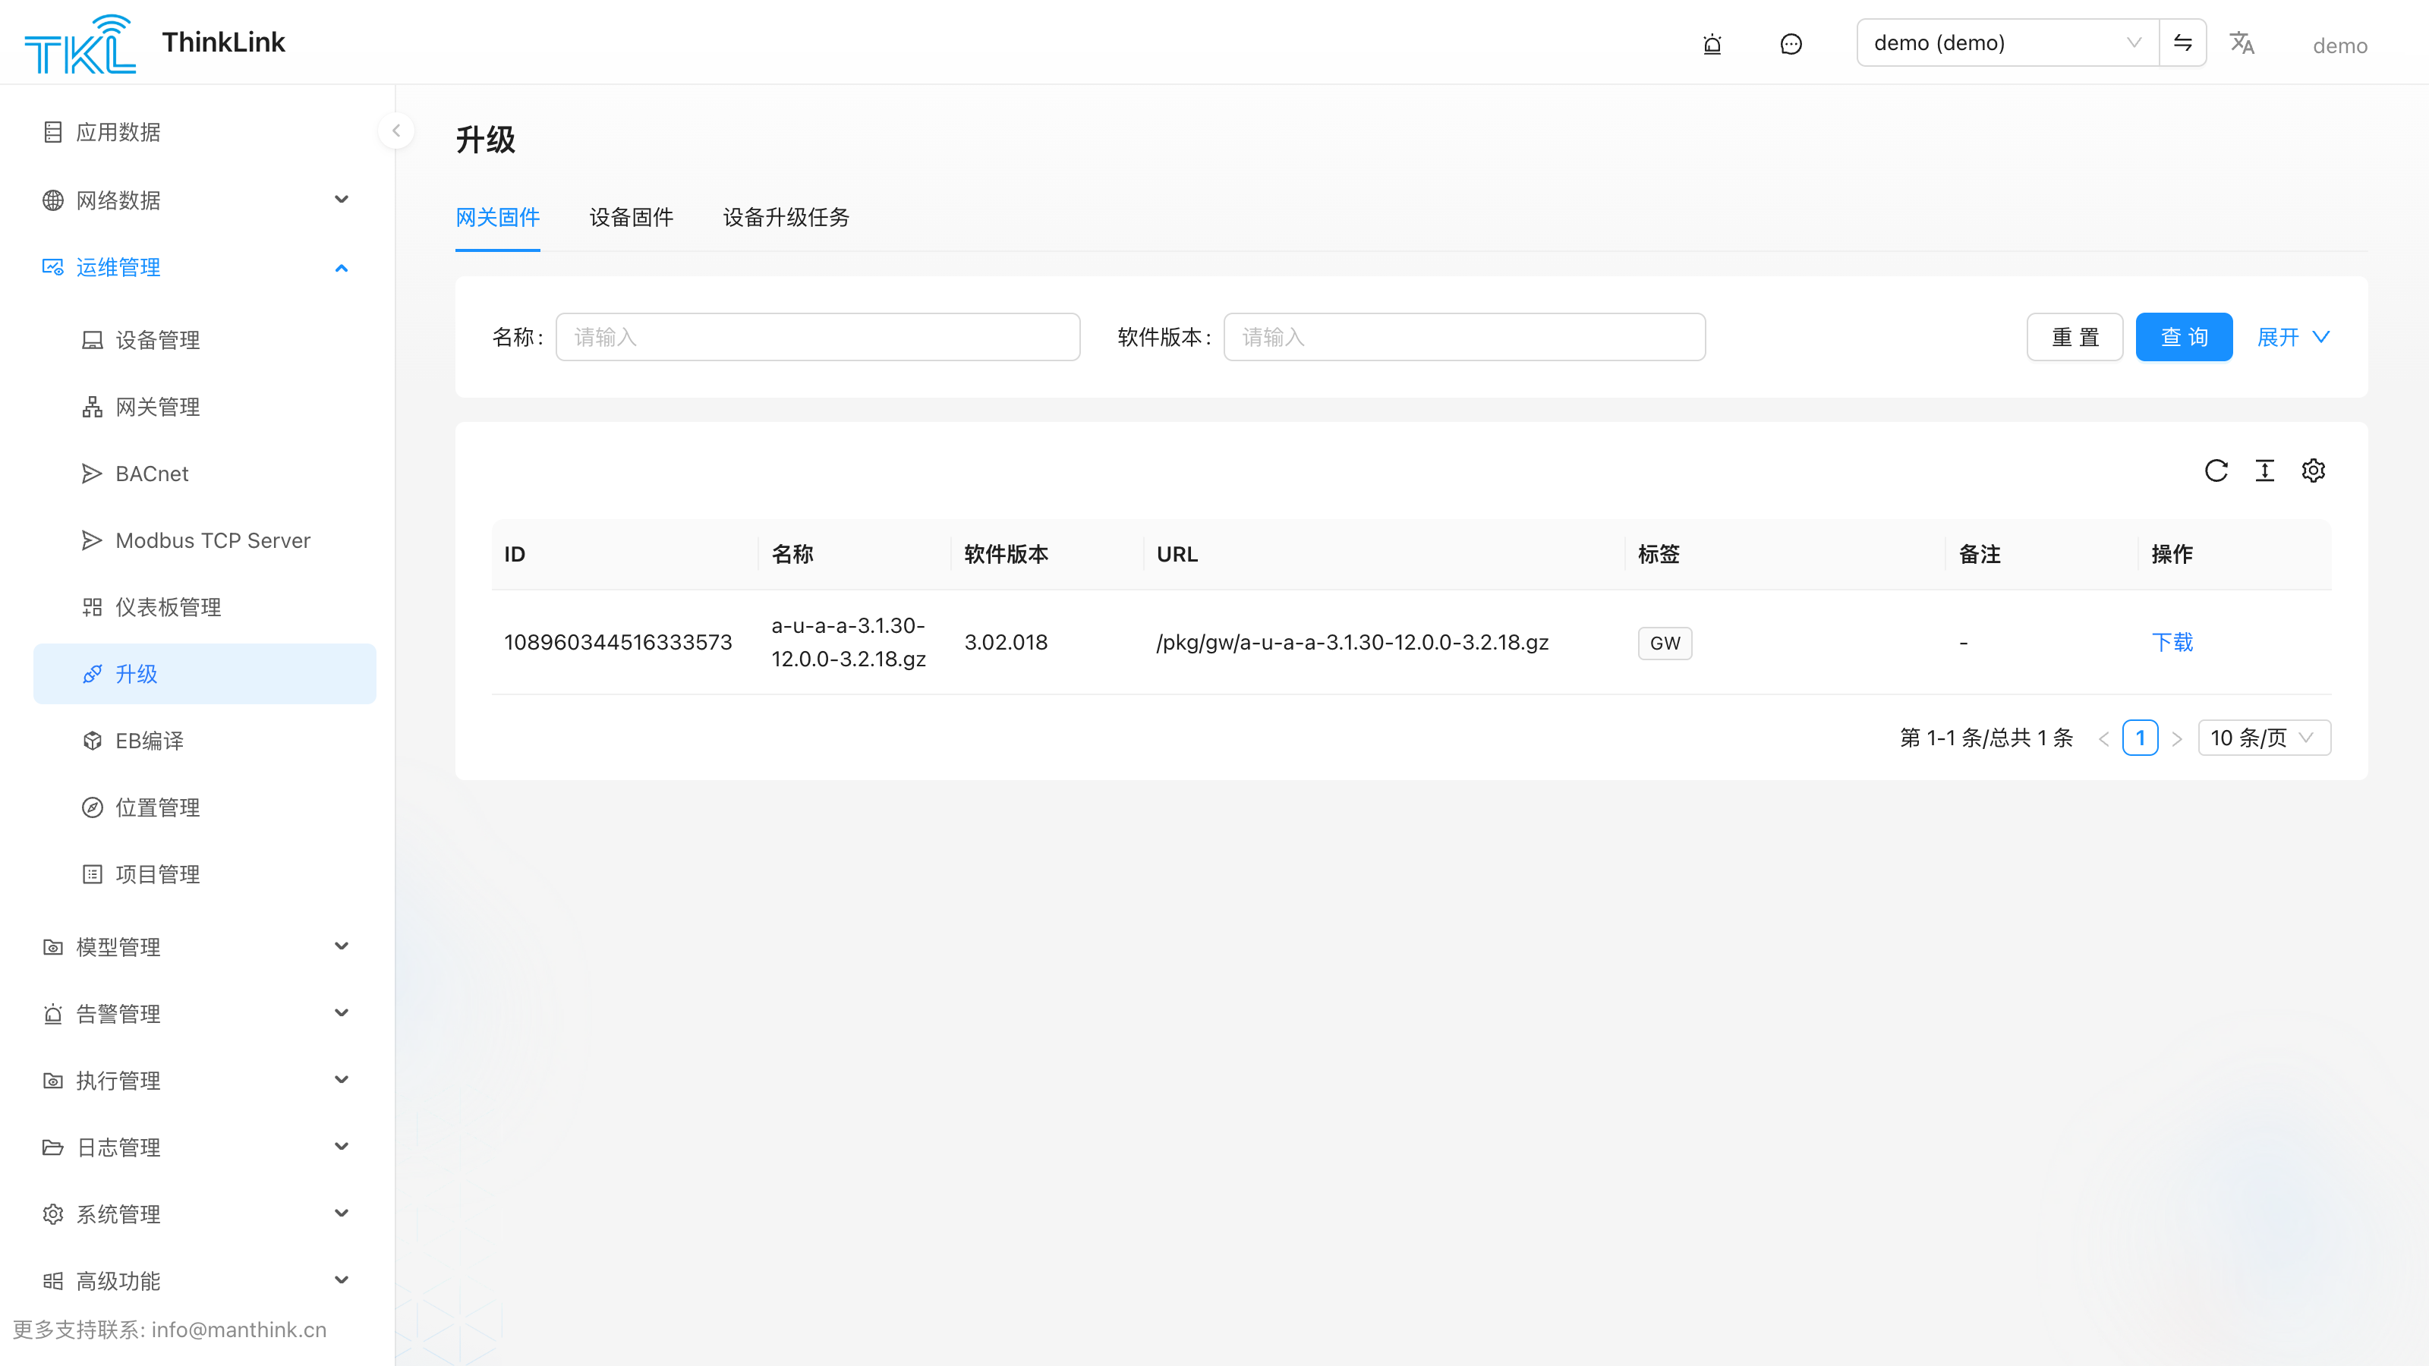Switch to the 网关固件 tab
Screen dimensions: 2429x1366
[498, 218]
